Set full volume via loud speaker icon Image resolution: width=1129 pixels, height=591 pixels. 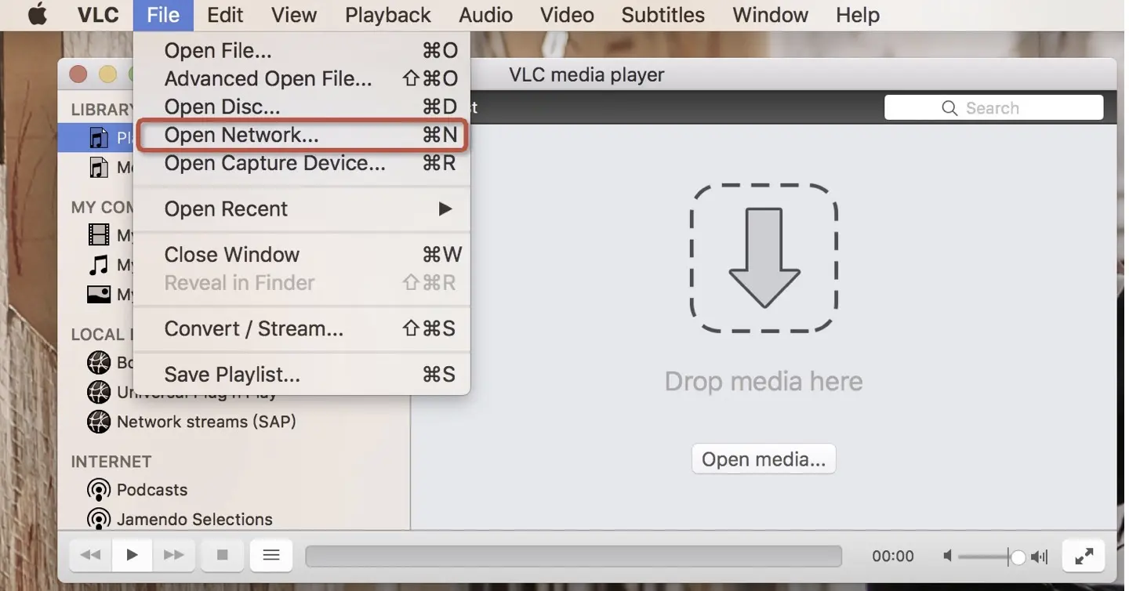(x=1040, y=557)
